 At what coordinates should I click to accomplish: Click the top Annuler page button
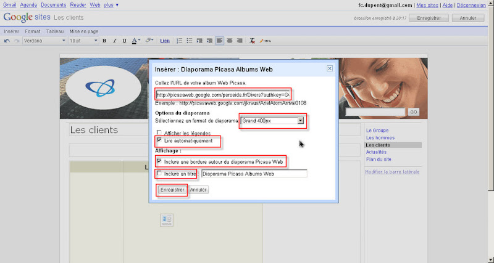(468, 18)
